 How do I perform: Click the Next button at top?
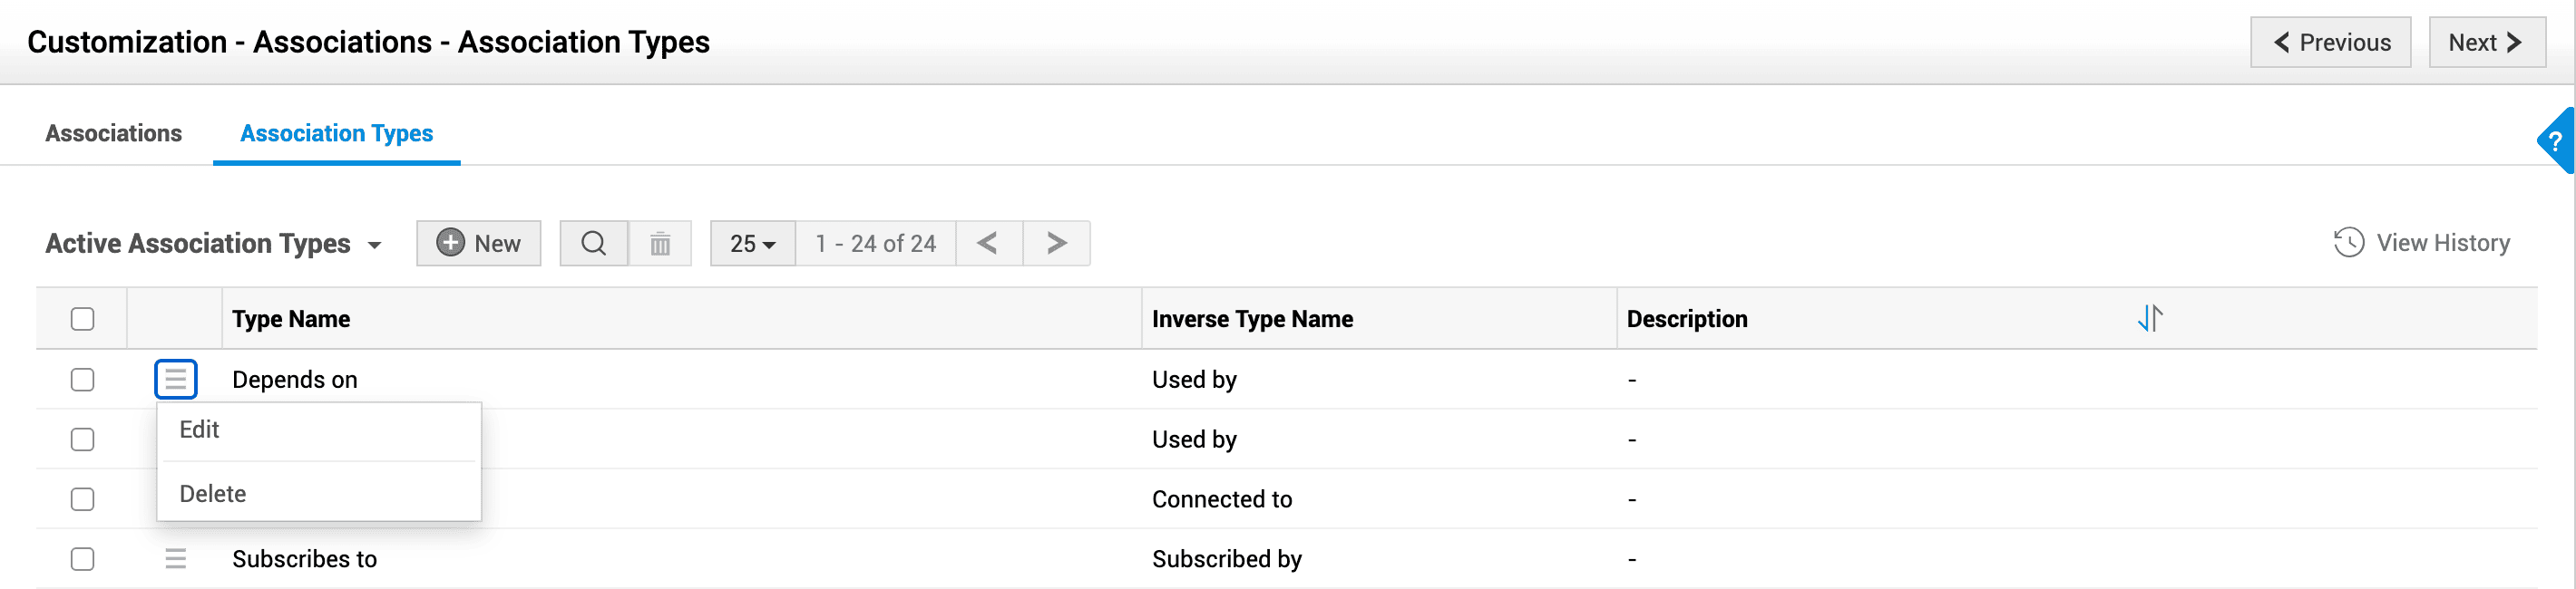point(2486,42)
